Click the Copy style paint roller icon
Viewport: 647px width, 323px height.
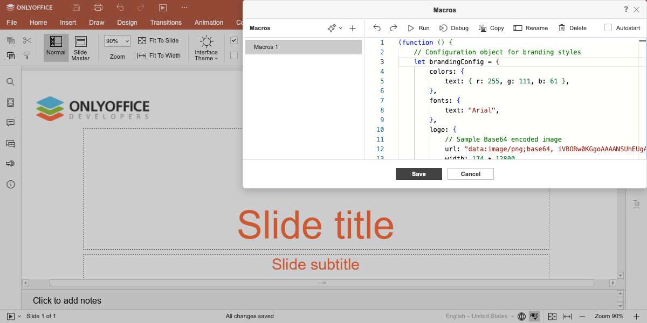tap(27, 55)
